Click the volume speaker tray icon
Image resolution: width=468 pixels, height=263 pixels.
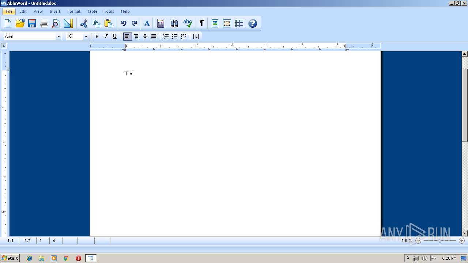pos(424,258)
